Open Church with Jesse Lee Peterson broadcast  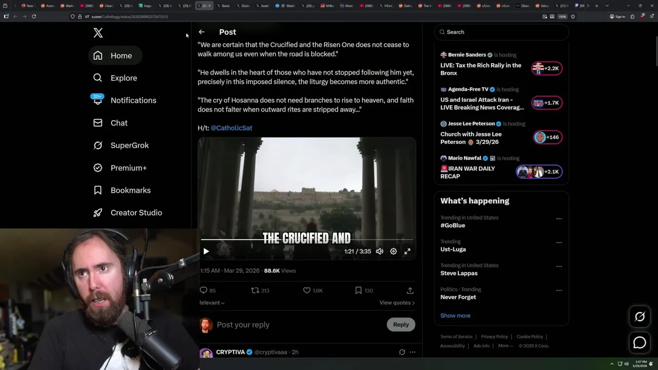[x=471, y=138]
